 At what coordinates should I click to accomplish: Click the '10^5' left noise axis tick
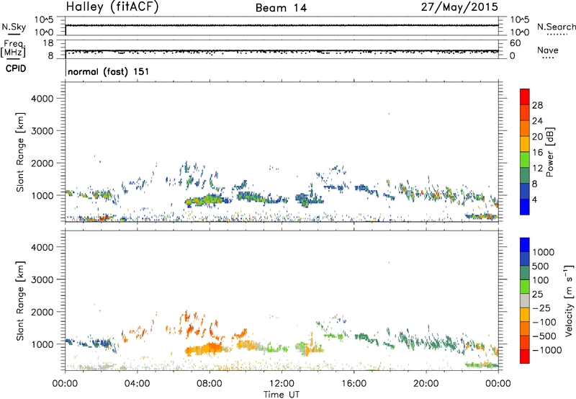[x=44, y=20]
